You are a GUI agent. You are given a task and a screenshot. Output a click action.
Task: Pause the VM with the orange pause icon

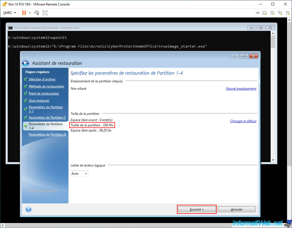[x=24, y=13]
